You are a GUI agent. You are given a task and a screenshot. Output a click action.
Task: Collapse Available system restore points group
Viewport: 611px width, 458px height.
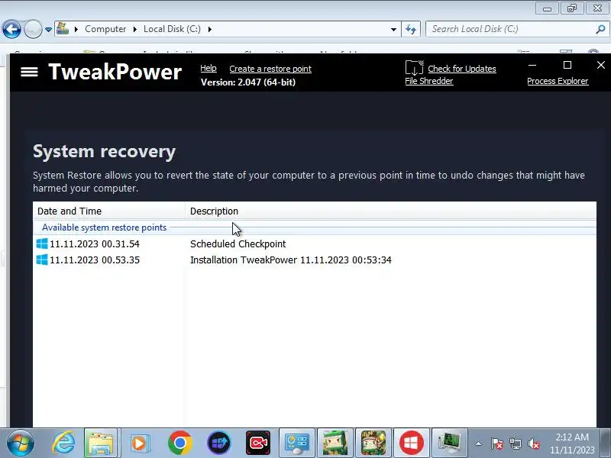pyautogui.click(x=104, y=227)
